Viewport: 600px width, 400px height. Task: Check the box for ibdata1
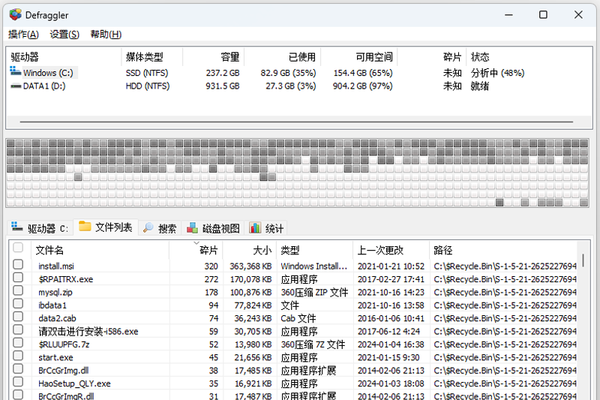[18, 303]
